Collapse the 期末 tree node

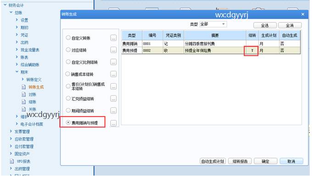(17, 72)
